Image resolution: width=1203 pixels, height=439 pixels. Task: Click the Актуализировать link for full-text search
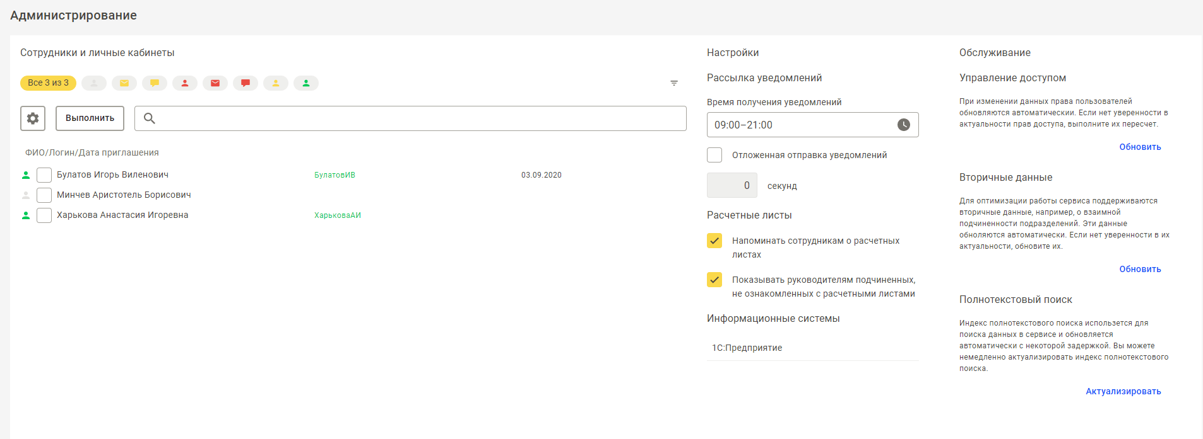click(1123, 391)
